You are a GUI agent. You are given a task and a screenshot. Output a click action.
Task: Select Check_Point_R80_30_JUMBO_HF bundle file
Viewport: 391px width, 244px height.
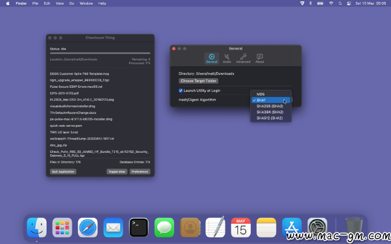(99, 154)
